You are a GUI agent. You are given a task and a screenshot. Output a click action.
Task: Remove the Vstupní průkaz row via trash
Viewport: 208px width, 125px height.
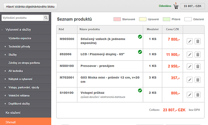pos(198,95)
